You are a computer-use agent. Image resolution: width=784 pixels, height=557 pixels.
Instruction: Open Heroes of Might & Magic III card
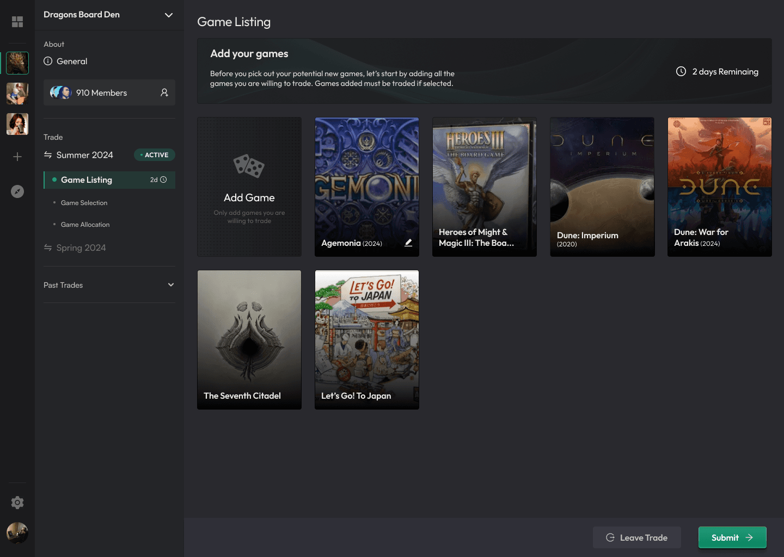tap(485, 187)
